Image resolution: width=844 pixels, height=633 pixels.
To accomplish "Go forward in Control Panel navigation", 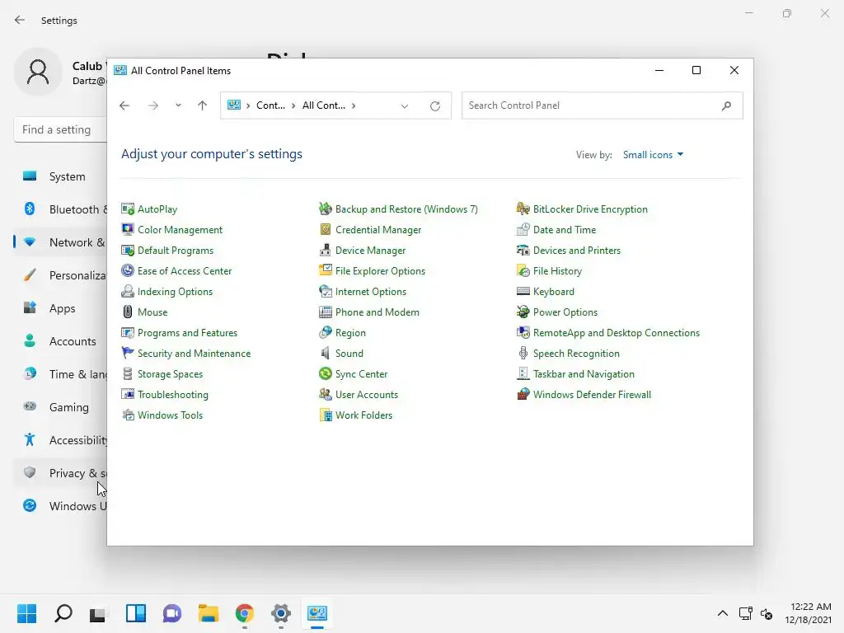I will point(153,105).
